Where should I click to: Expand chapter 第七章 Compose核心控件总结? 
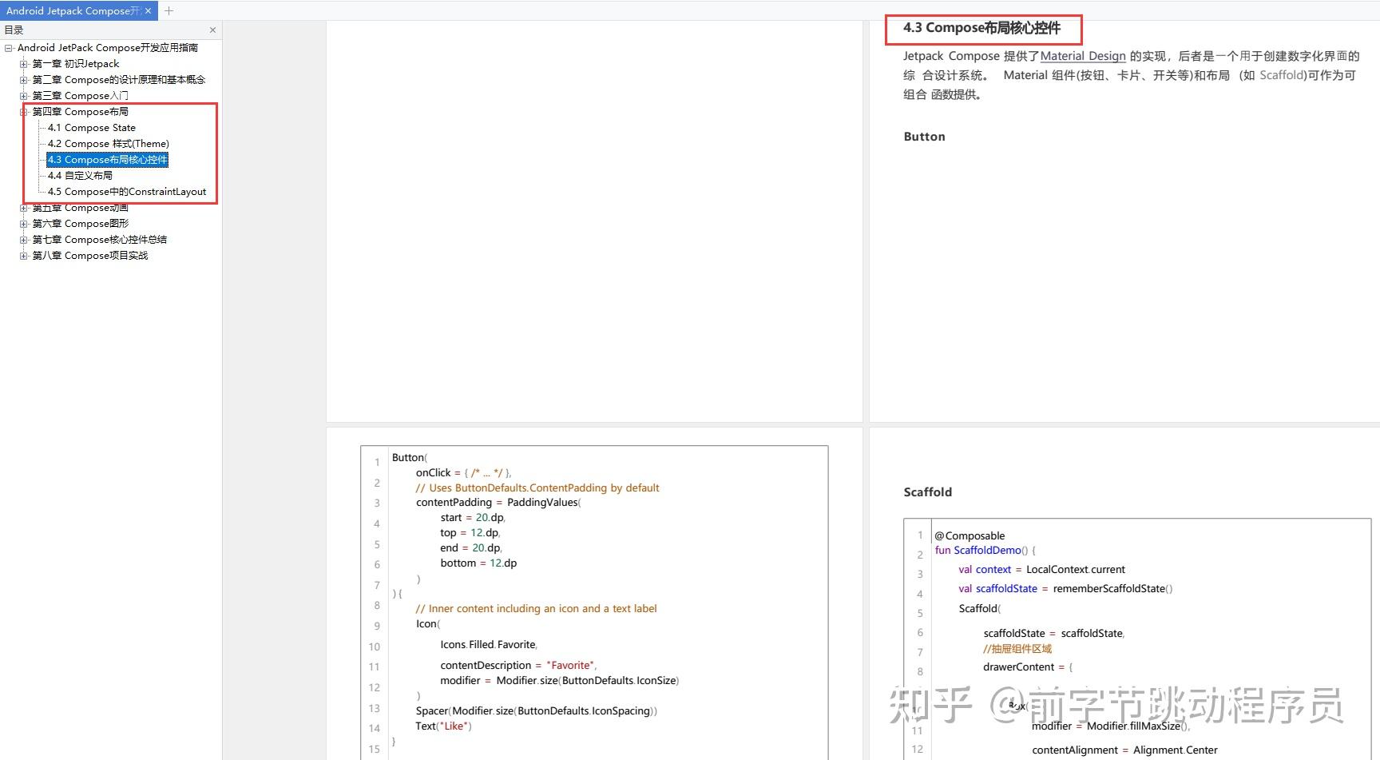coord(24,239)
